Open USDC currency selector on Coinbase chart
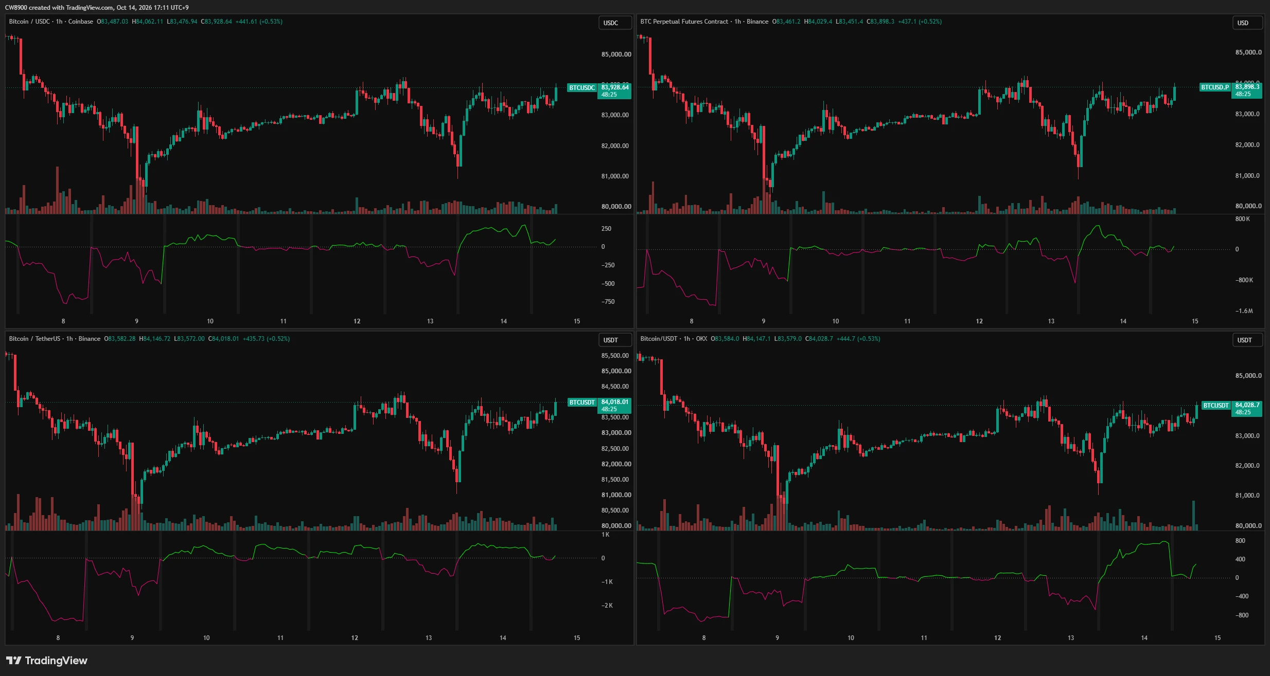 pyautogui.click(x=615, y=23)
